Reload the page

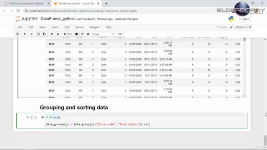tap(18, 11)
